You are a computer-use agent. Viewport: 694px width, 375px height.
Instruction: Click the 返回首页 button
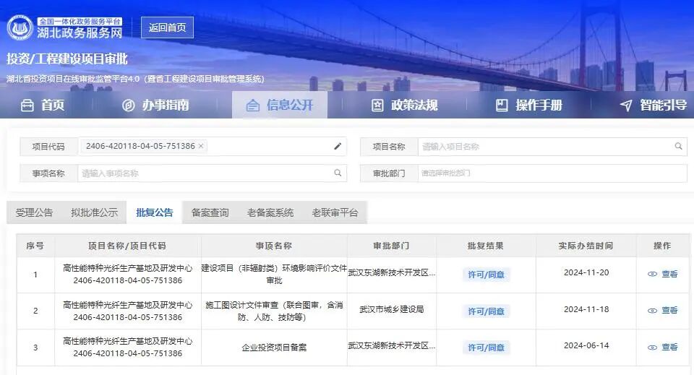pyautogui.click(x=167, y=27)
